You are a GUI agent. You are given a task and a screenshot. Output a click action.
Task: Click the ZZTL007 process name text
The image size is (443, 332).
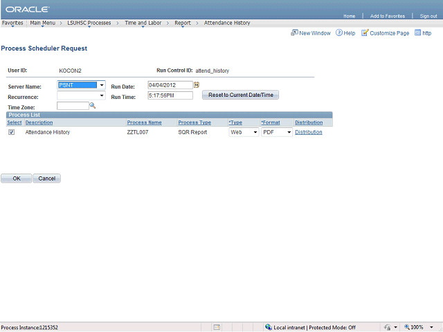pyautogui.click(x=138, y=132)
